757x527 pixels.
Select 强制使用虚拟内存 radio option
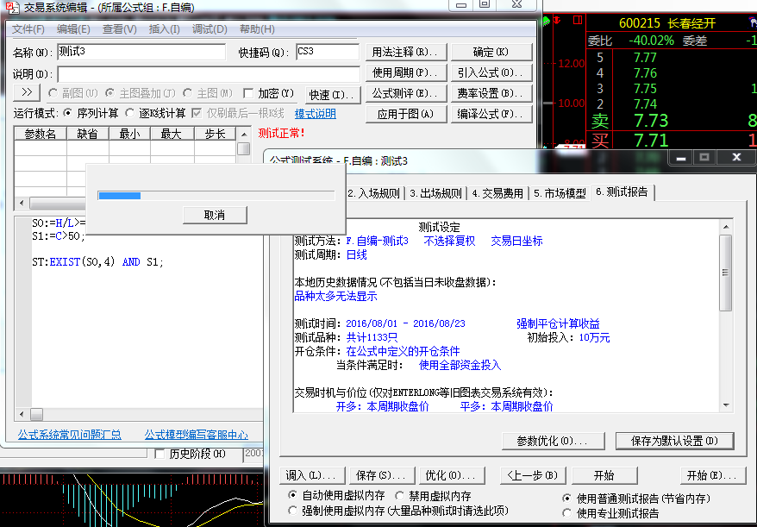pyautogui.click(x=292, y=510)
